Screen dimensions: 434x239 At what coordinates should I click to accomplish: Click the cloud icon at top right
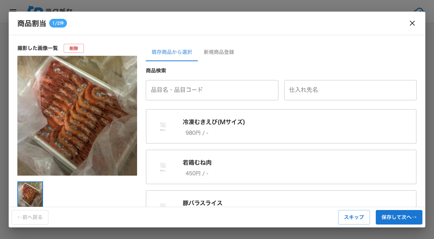419,10
